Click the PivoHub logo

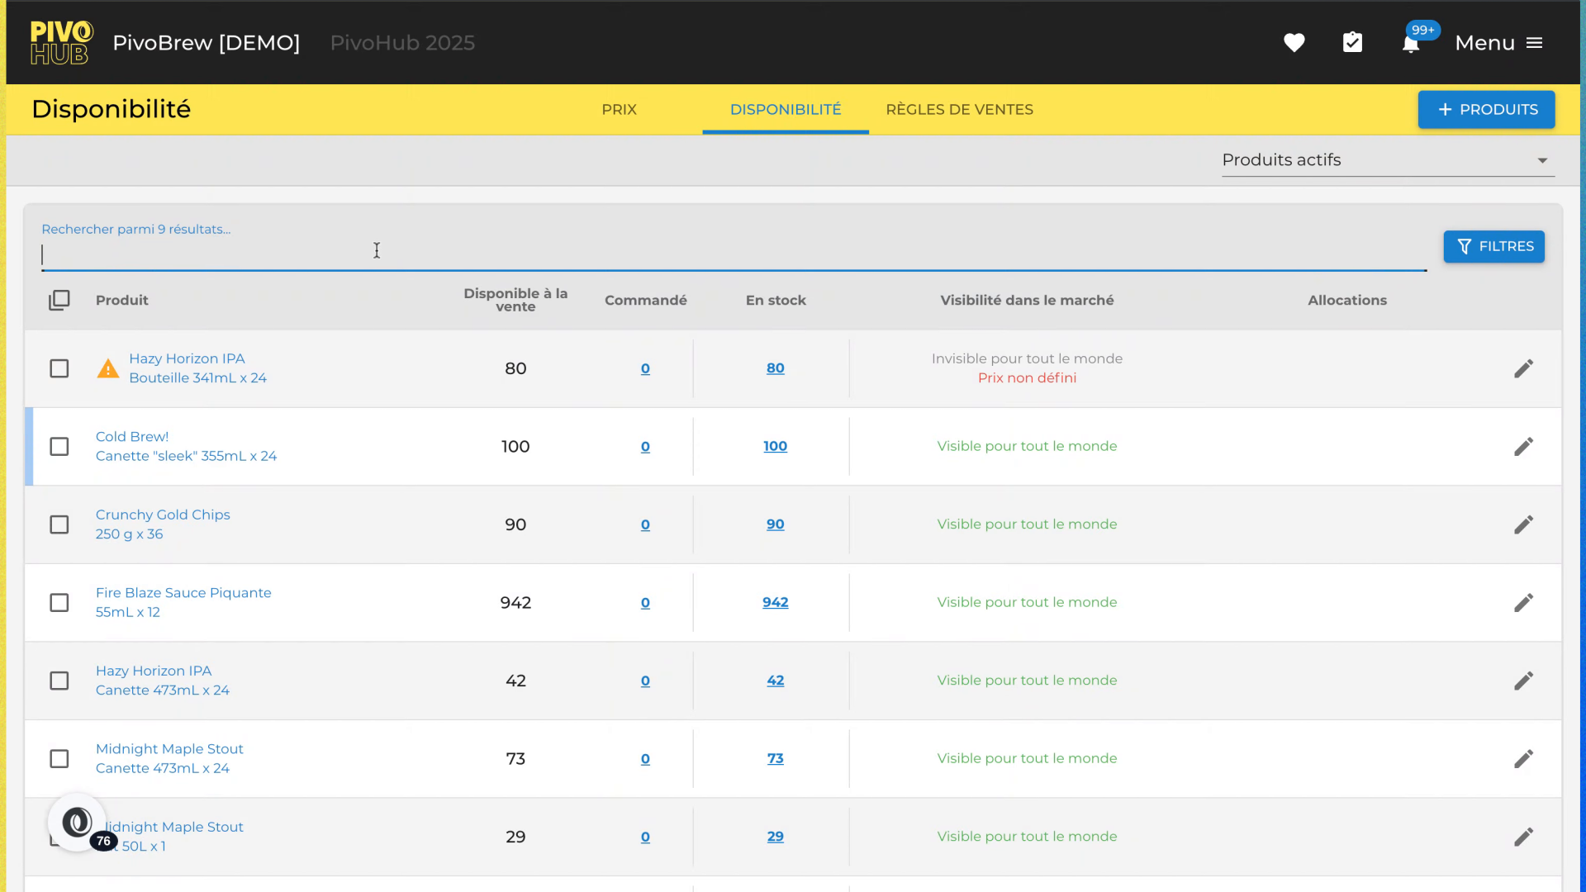click(x=61, y=43)
